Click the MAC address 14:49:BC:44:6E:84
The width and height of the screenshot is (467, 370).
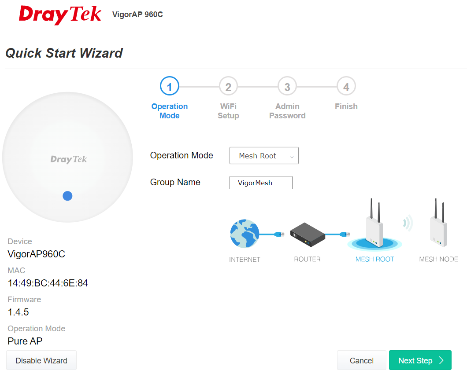click(48, 283)
